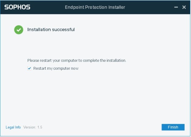The image size is (191, 137).
Task: Click the blue Finish button to complete setup
Action: click(173, 127)
